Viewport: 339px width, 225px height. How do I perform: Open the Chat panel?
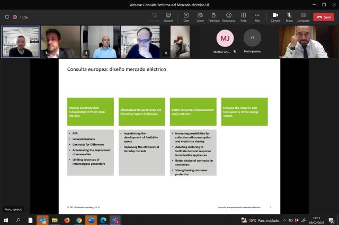tap(186, 16)
